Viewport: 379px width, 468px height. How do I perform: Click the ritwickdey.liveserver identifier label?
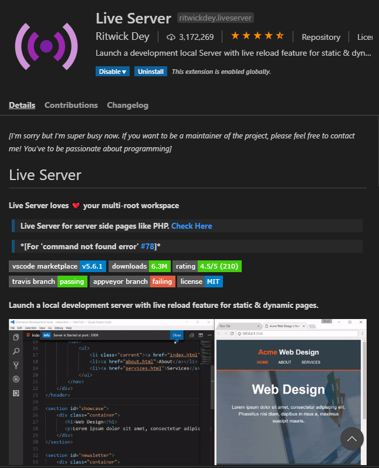pyautogui.click(x=215, y=18)
